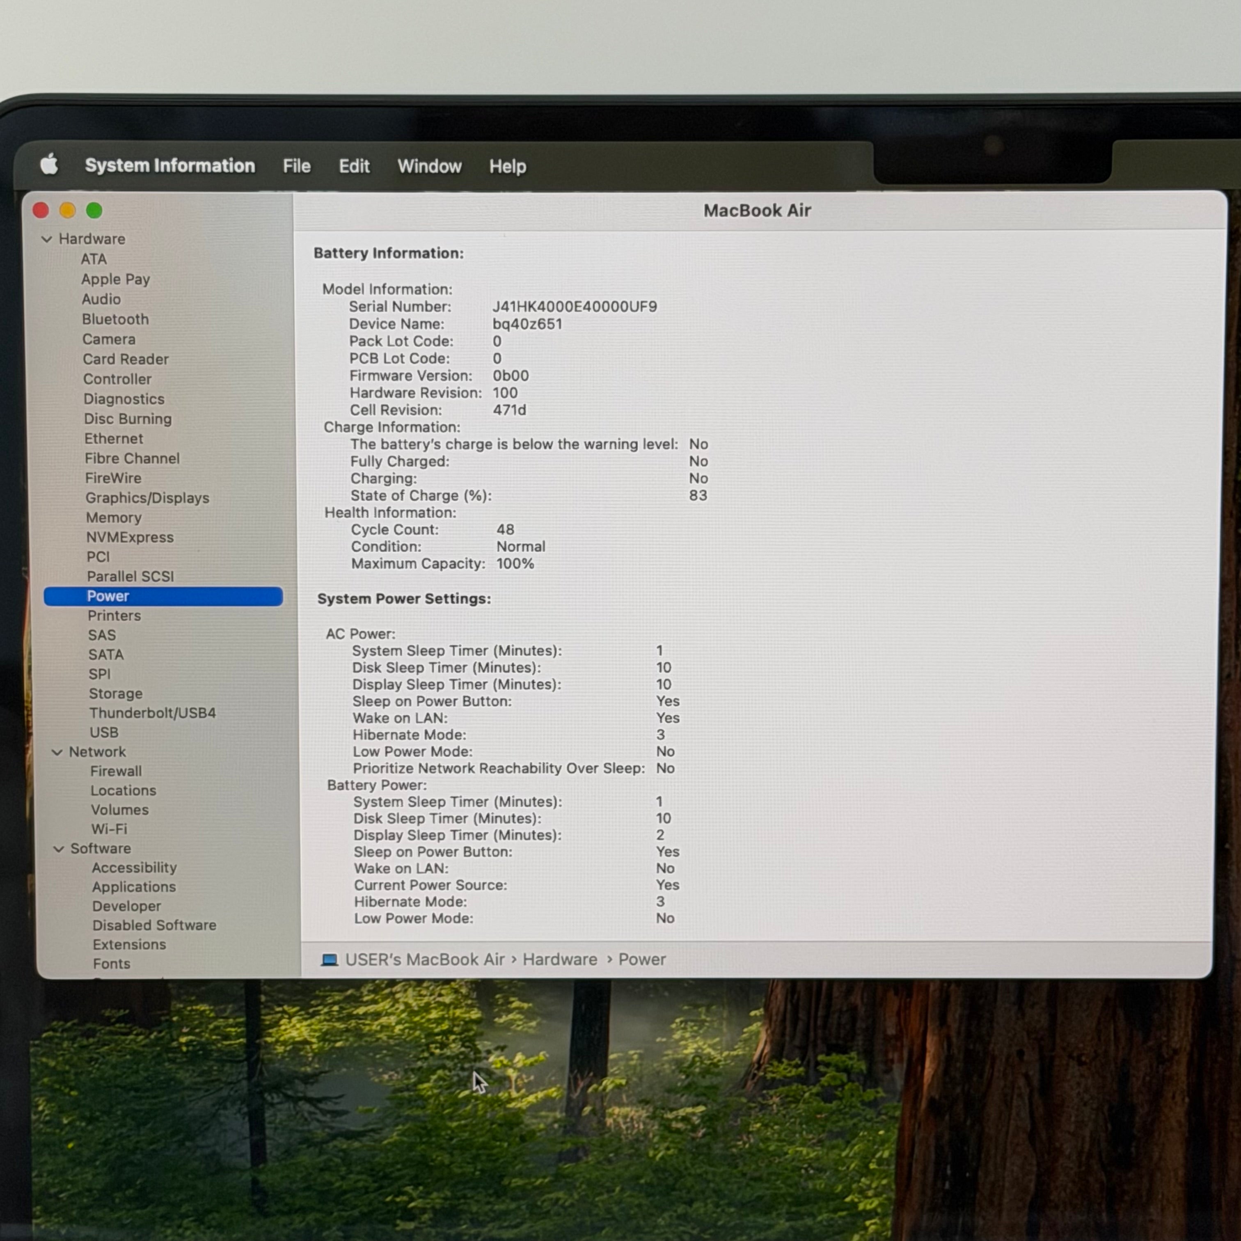Select USB in the sidebar
The image size is (1241, 1241).
104,732
